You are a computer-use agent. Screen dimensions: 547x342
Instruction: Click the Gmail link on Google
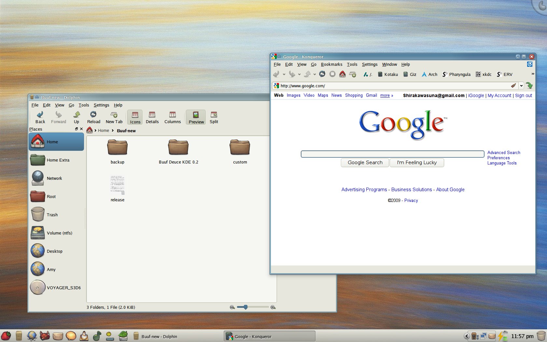pyautogui.click(x=371, y=95)
